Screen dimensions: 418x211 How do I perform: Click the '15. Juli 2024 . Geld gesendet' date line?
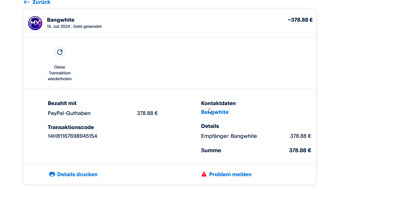(74, 27)
